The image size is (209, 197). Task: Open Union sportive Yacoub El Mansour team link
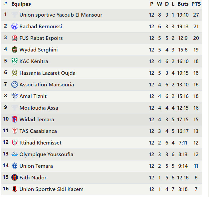click(x=61, y=15)
